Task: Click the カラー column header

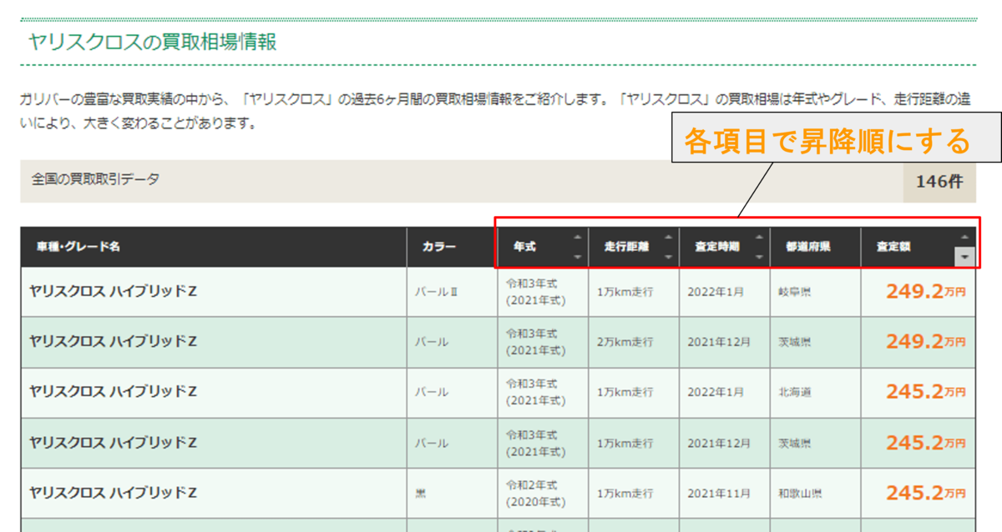Action: point(453,247)
